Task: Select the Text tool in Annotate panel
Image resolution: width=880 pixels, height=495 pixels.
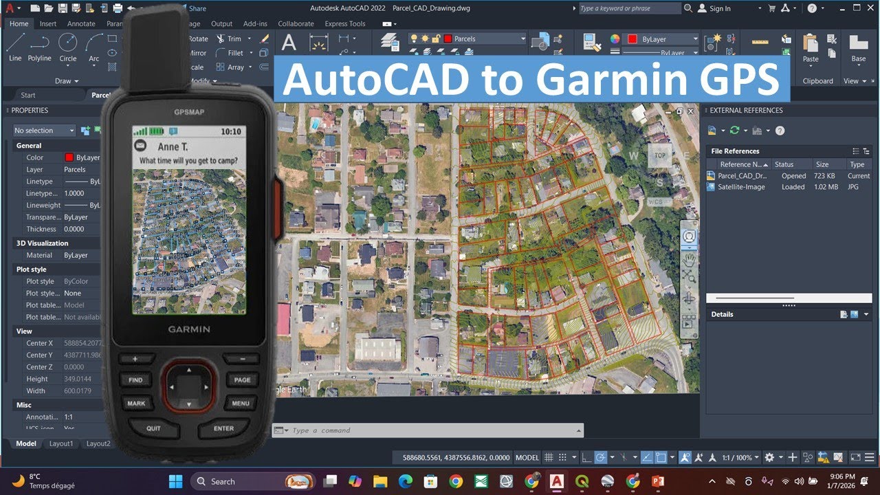Action: 289,43
